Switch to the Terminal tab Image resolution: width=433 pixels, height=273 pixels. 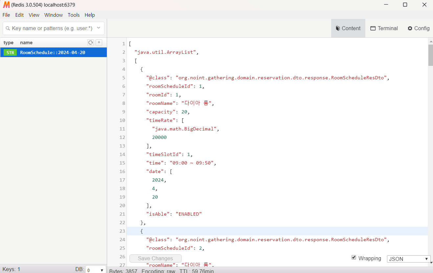tap(384, 28)
